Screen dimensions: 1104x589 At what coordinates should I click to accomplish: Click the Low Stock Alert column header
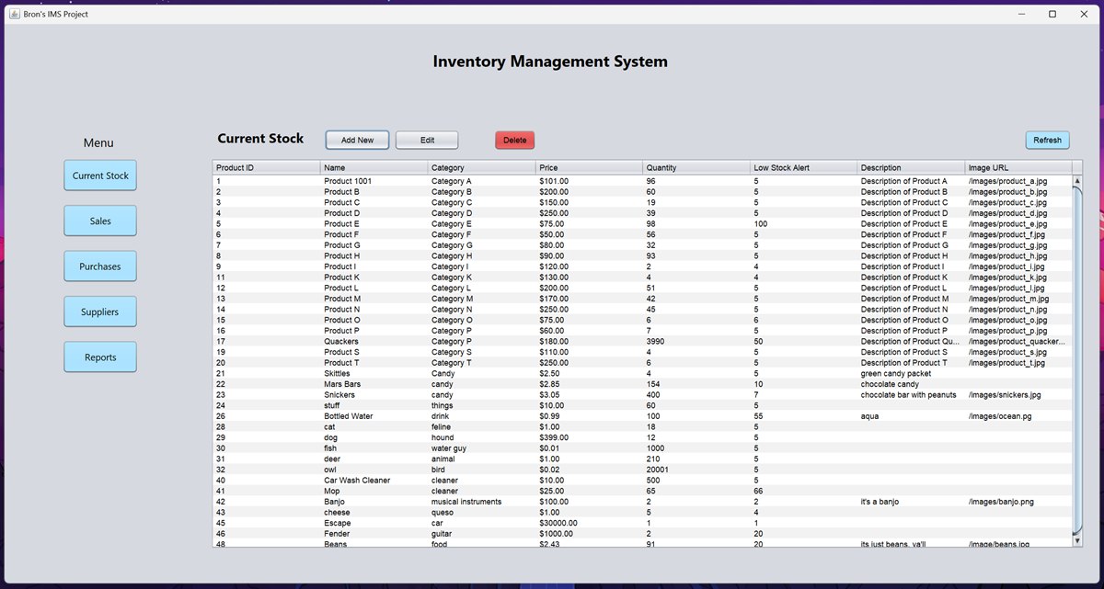click(x=803, y=167)
